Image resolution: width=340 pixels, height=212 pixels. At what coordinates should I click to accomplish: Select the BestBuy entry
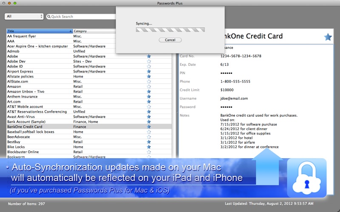pyautogui.click(x=89, y=142)
